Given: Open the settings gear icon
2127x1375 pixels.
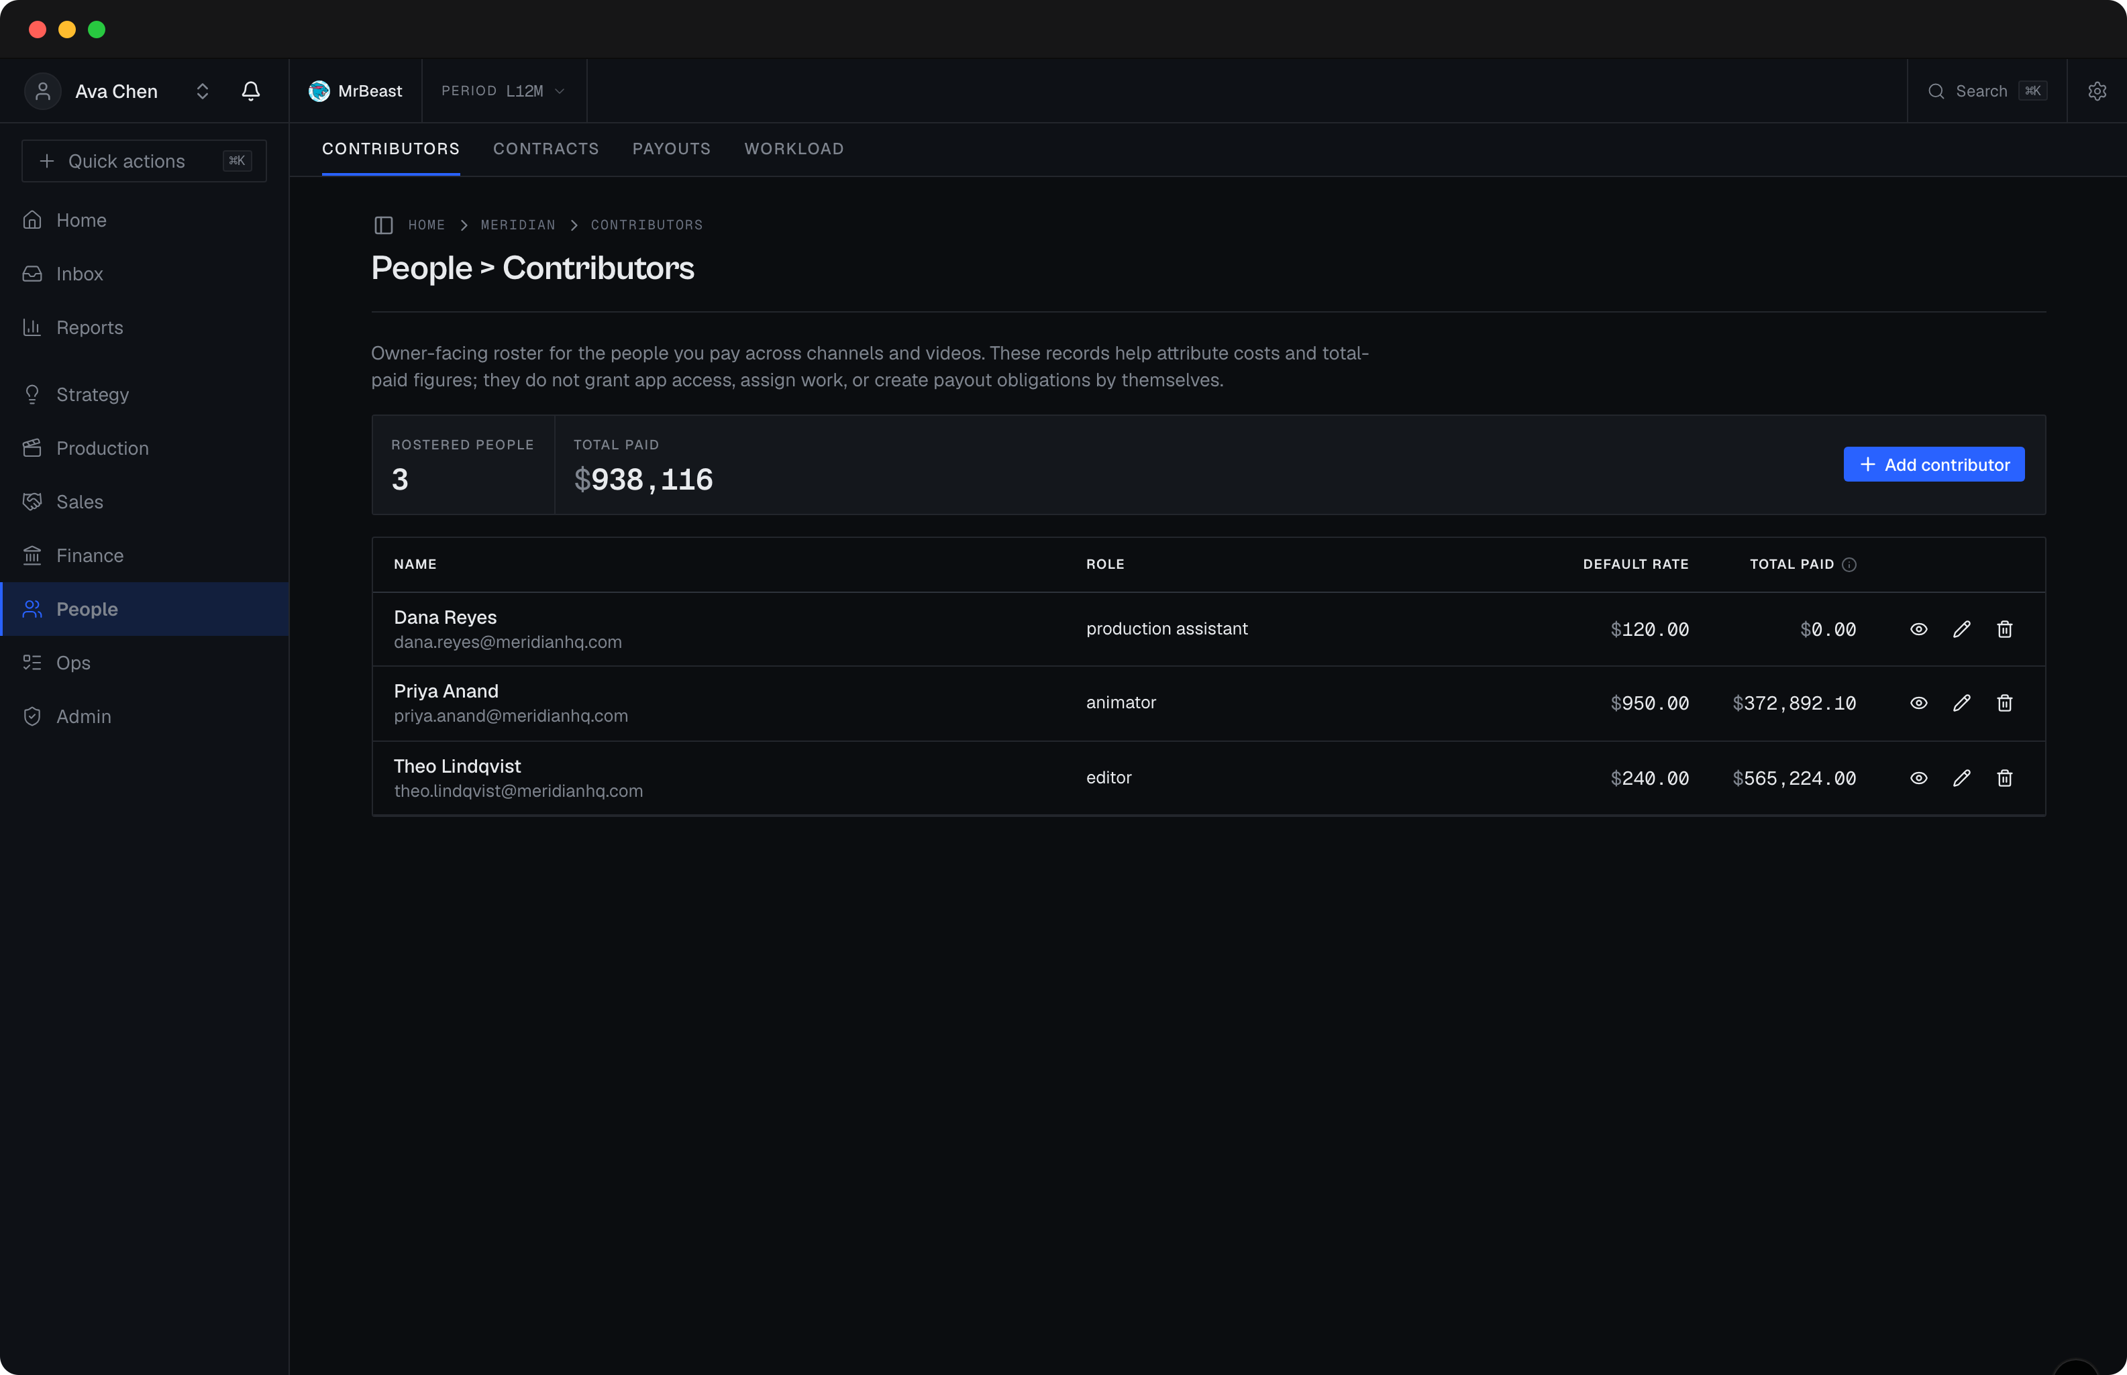Looking at the screenshot, I should click(2097, 91).
